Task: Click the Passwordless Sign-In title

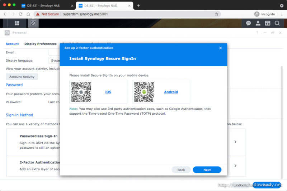Action: tap(38, 136)
